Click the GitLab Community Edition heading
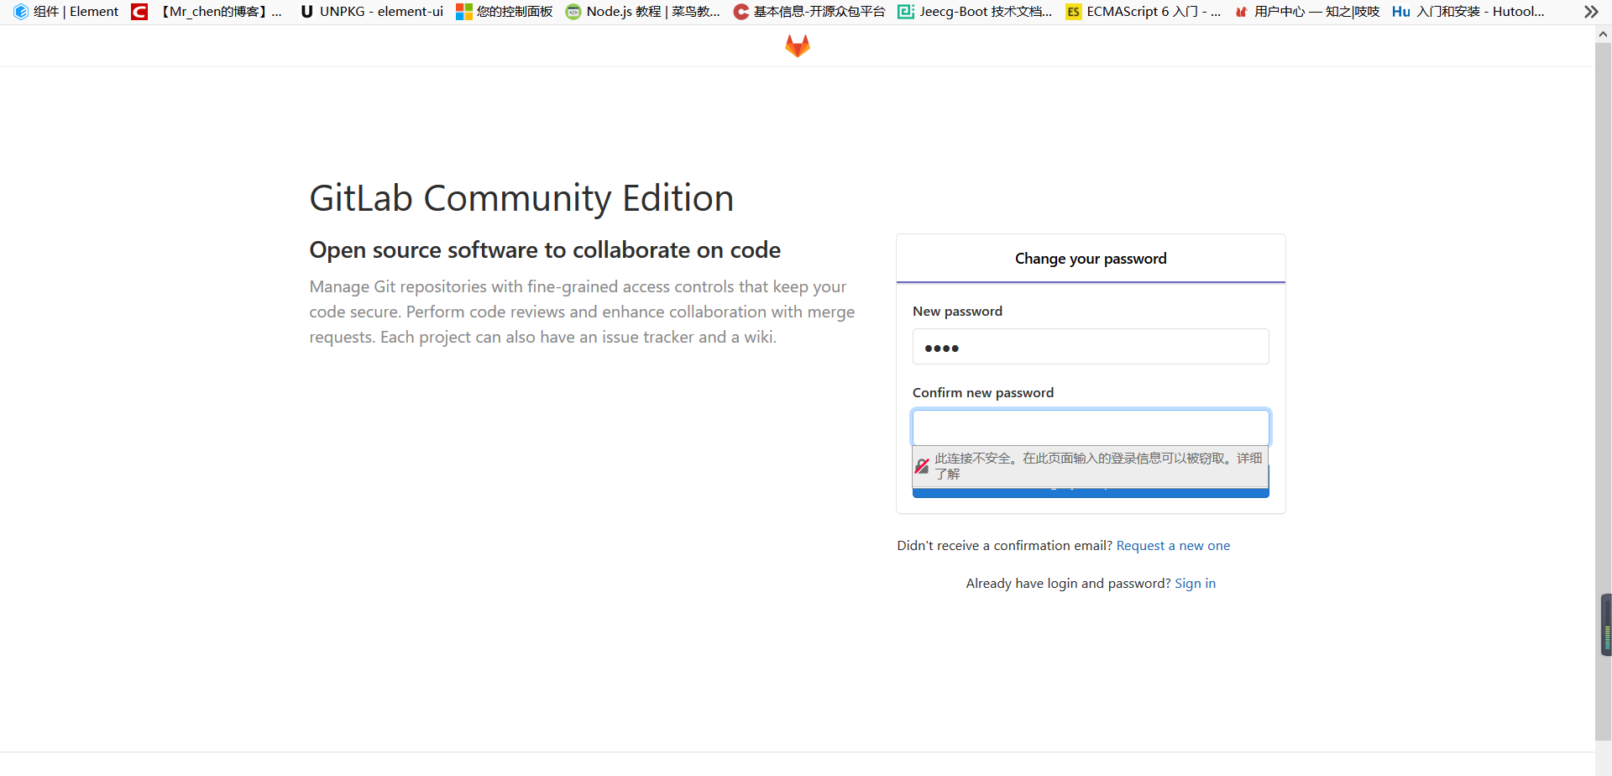 pyautogui.click(x=521, y=199)
